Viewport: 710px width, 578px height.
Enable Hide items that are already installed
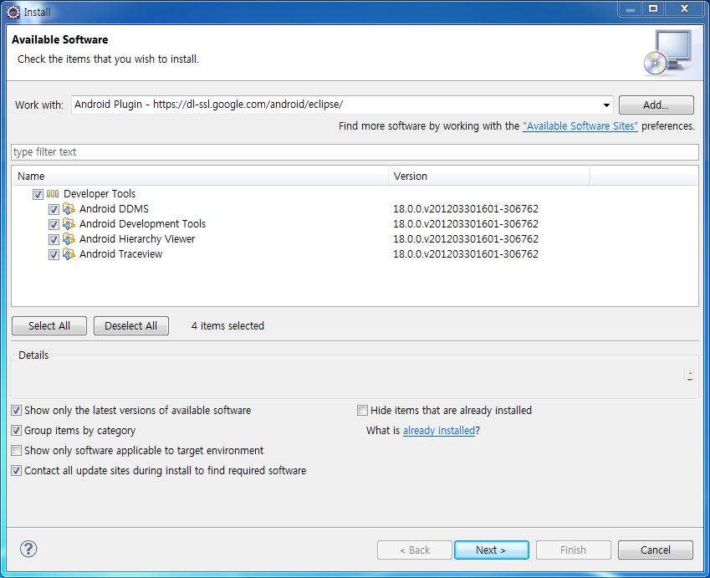pyautogui.click(x=363, y=411)
